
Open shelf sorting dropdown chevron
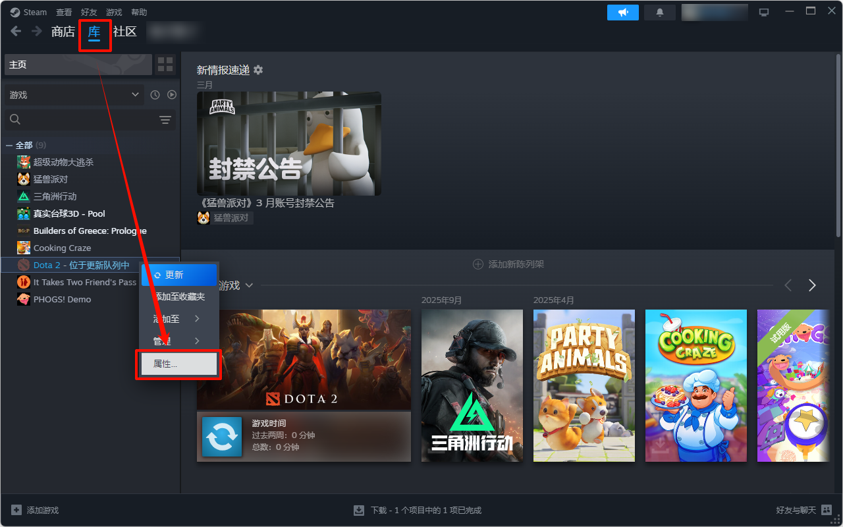(x=249, y=285)
